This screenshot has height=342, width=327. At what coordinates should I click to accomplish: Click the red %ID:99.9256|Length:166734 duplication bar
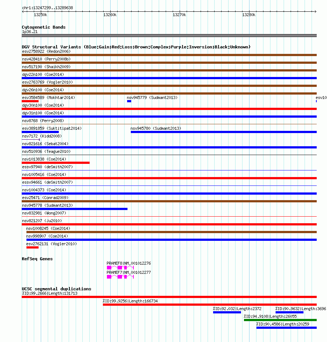[210, 305]
